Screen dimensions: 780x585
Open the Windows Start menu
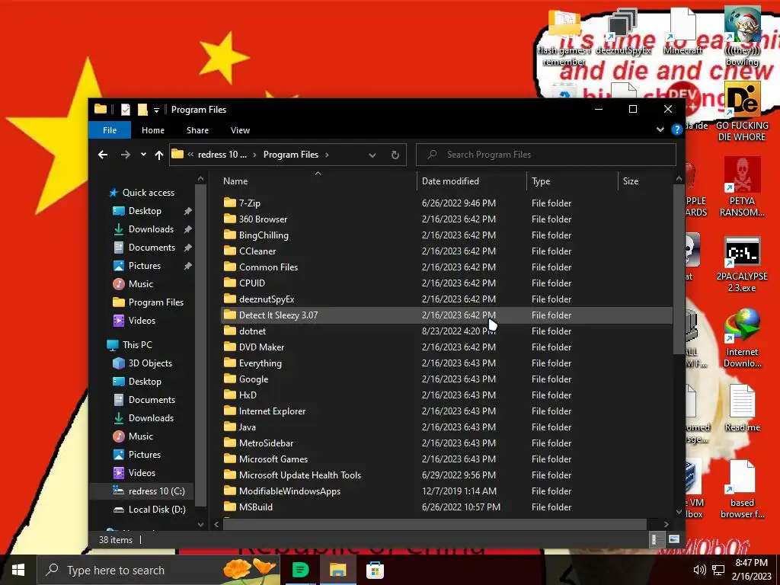click(x=18, y=570)
